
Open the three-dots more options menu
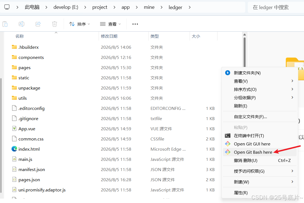[x=135, y=24]
